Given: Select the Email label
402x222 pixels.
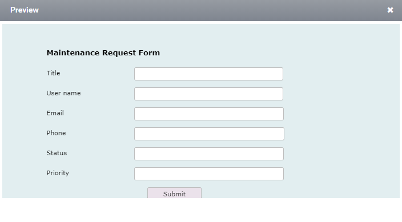Looking at the screenshot, I should [x=55, y=113].
